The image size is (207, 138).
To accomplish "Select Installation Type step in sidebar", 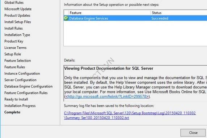I will [17, 35].
